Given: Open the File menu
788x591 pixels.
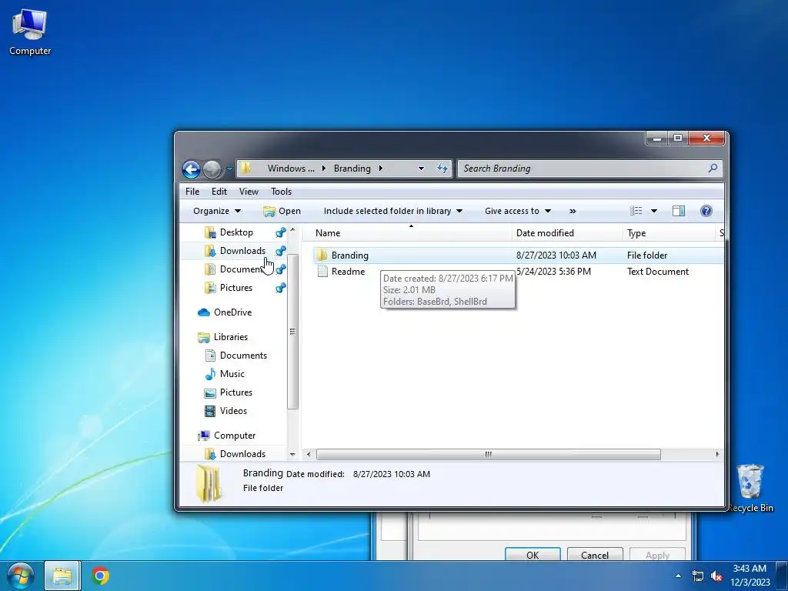Looking at the screenshot, I should pos(192,192).
